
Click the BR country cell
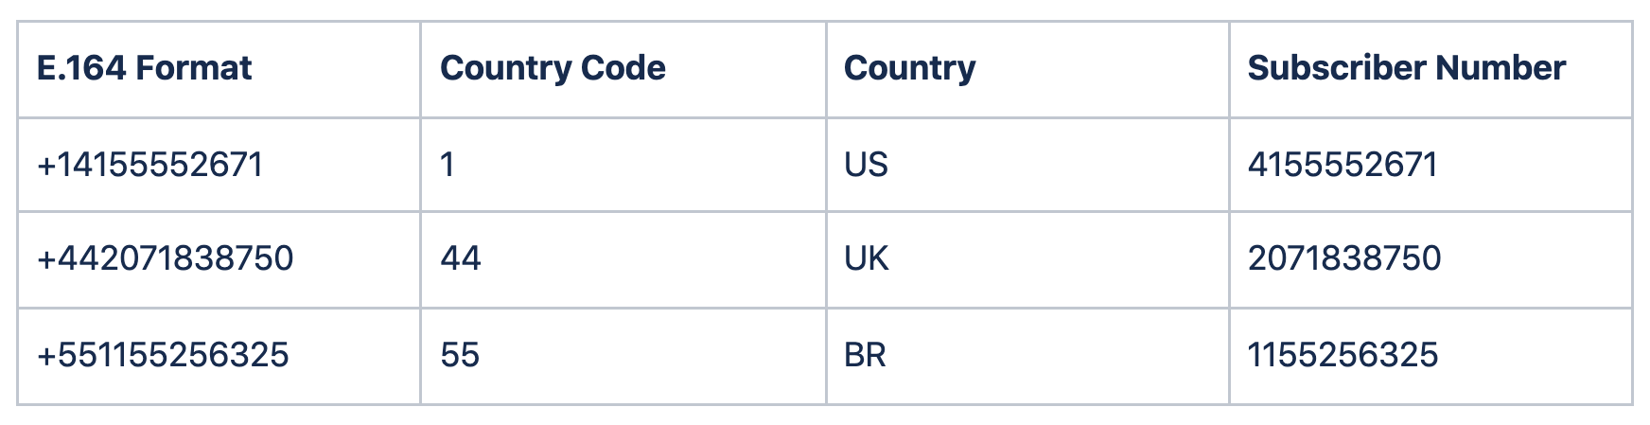point(865,355)
